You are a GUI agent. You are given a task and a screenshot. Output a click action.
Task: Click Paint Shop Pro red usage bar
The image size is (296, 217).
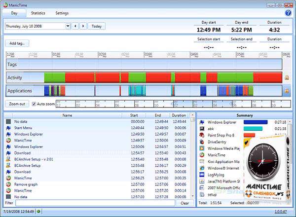[249, 135]
